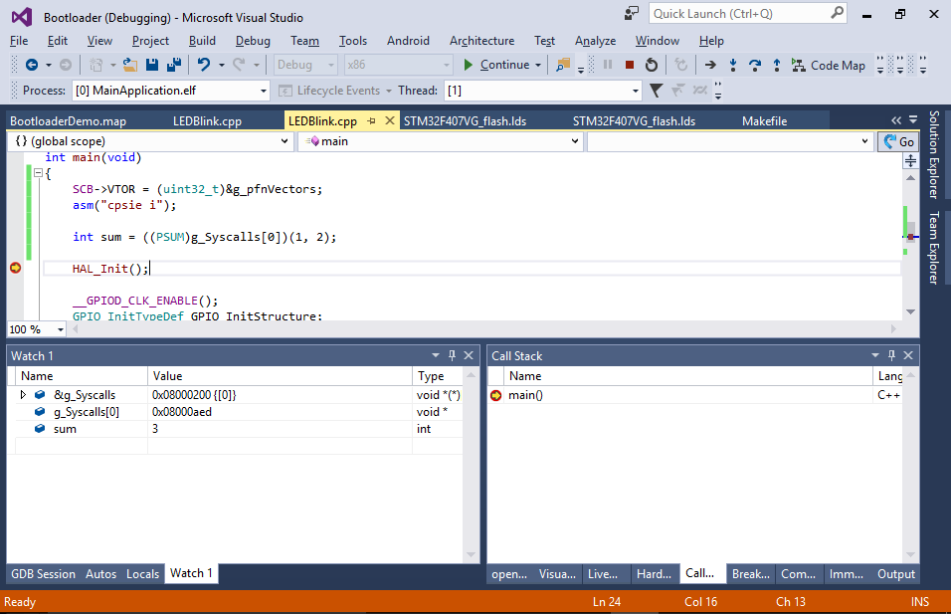This screenshot has width=951, height=614.
Task: Click the Go navigation button
Action: (898, 141)
